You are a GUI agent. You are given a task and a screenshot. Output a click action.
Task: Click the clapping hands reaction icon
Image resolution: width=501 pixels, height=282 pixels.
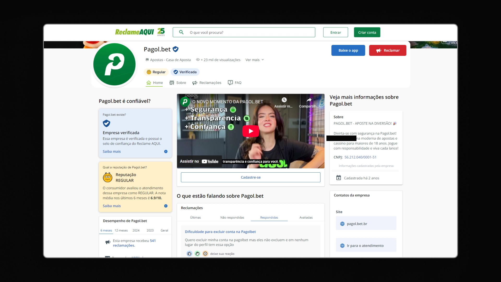197,254
